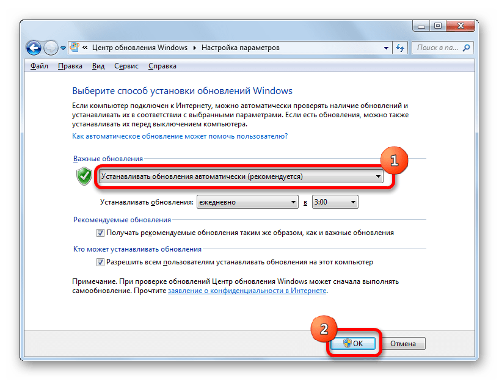The height and width of the screenshot is (381, 499).
Task: Click the Устанавливать обновления label
Action: (x=147, y=202)
